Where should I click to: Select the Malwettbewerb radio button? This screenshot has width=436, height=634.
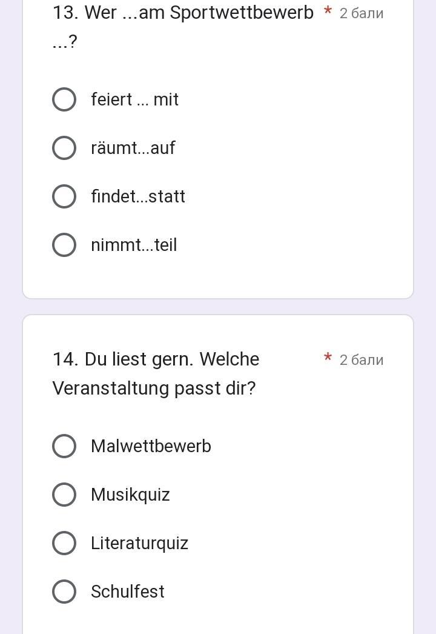click(x=64, y=446)
